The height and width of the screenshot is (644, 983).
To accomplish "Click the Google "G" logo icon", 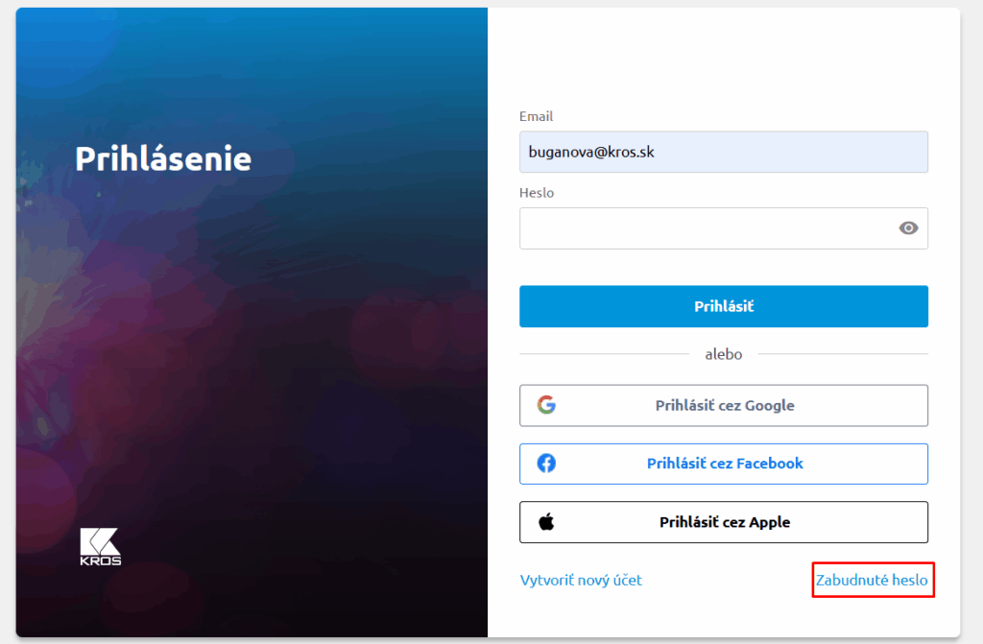I will coord(546,405).
